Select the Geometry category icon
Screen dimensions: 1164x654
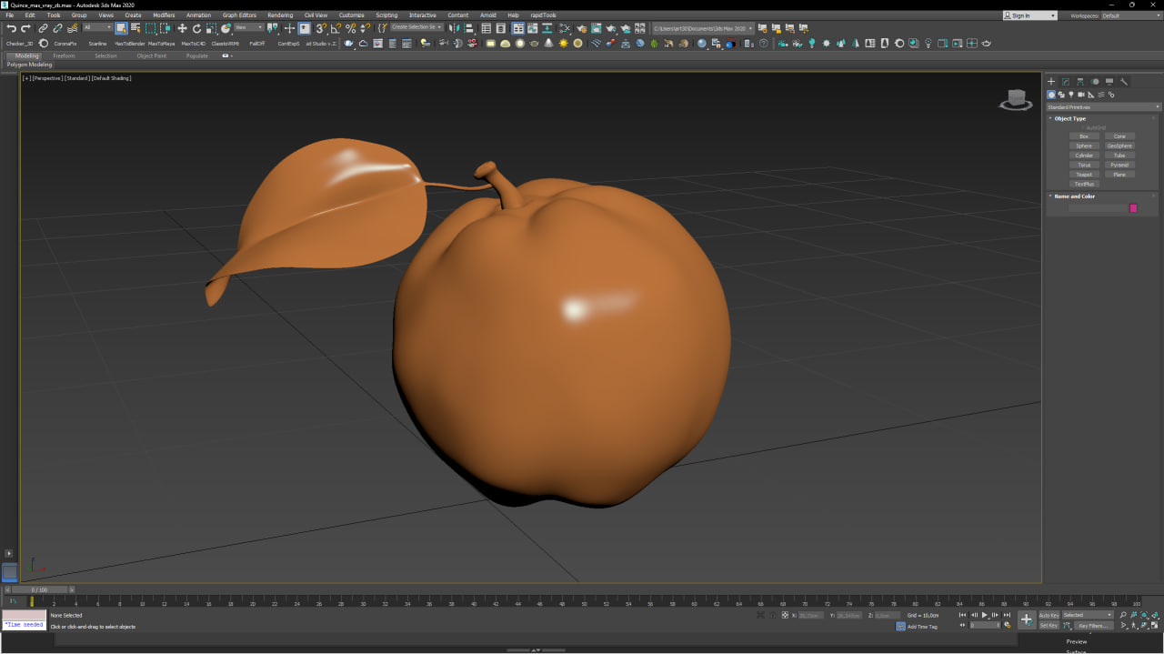(1051, 95)
